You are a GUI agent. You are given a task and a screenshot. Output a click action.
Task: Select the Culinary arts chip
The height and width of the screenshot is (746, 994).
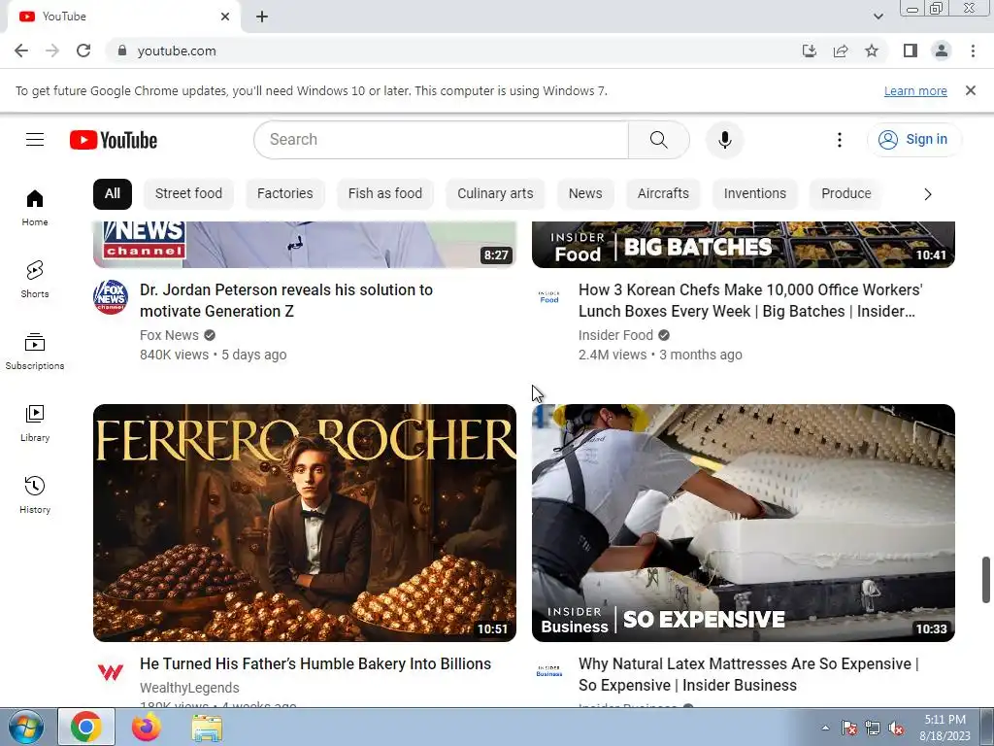point(495,193)
